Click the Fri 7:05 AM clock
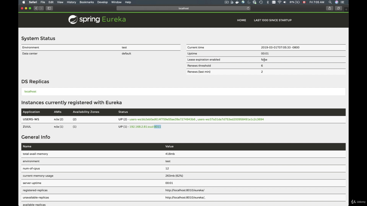The image size is (367, 206). pos(317,2)
